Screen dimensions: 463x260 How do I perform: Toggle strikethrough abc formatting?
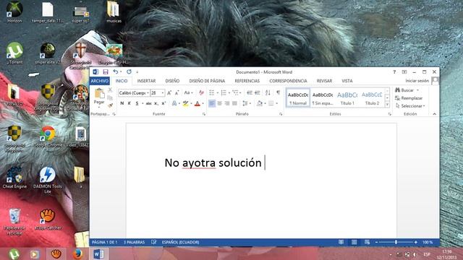click(x=148, y=103)
